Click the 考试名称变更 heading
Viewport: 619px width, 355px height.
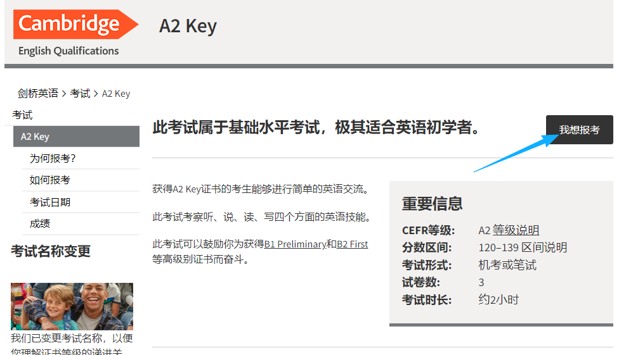click(x=51, y=251)
